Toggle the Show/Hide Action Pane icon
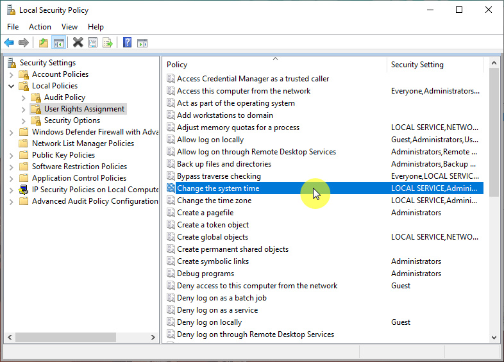The width and height of the screenshot is (504, 362). click(x=142, y=43)
